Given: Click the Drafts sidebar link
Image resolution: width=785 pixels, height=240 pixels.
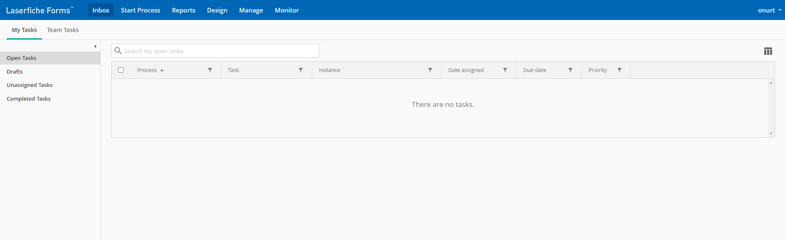Looking at the screenshot, I should click(x=15, y=72).
